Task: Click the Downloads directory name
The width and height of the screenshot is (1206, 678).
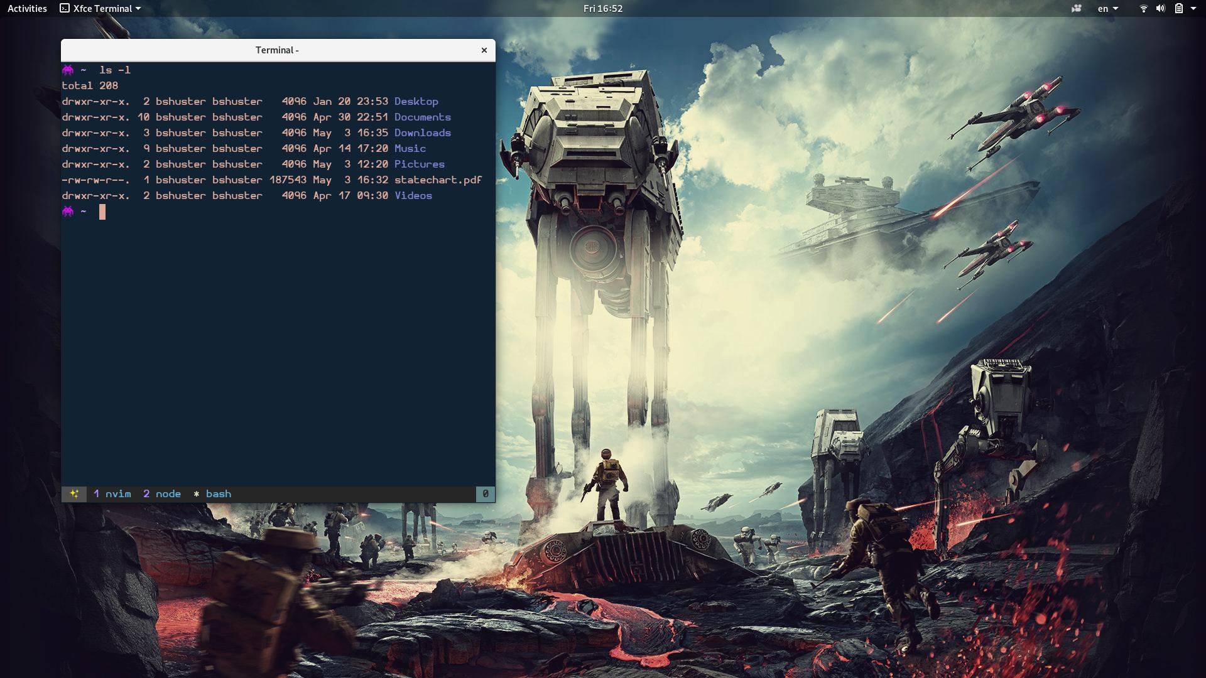Action: [x=422, y=133]
